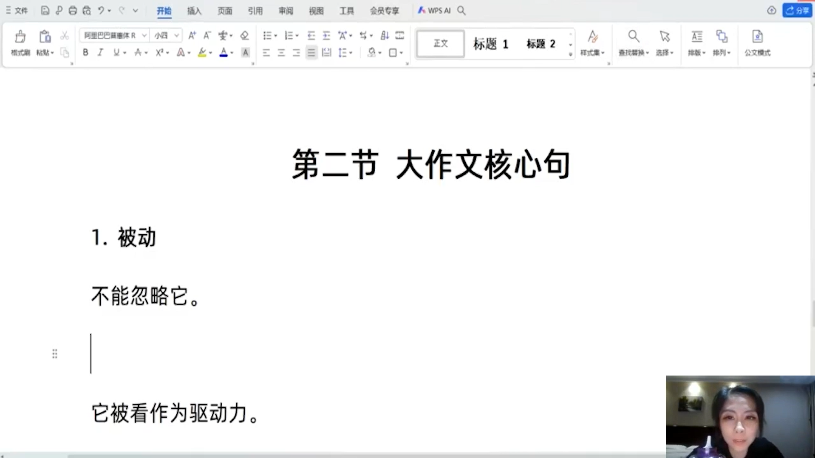This screenshot has width=815, height=458.
Task: Click the WPS AI icon
Action: (434, 11)
